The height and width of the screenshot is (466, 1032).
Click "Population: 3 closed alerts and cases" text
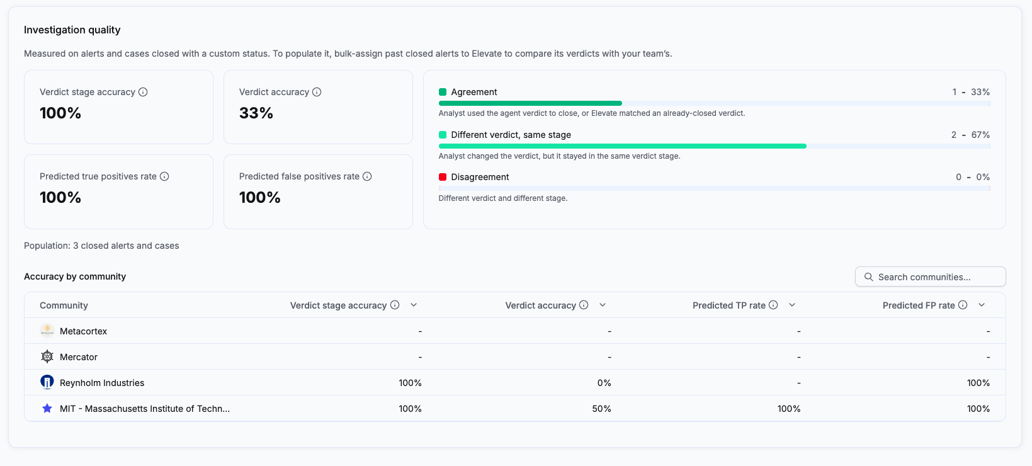(x=101, y=246)
